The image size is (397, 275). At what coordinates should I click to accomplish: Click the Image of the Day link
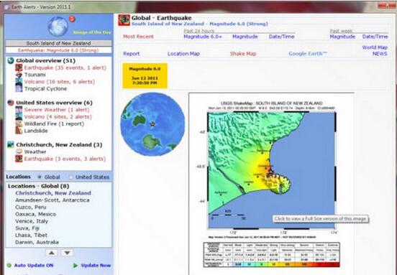(92, 32)
